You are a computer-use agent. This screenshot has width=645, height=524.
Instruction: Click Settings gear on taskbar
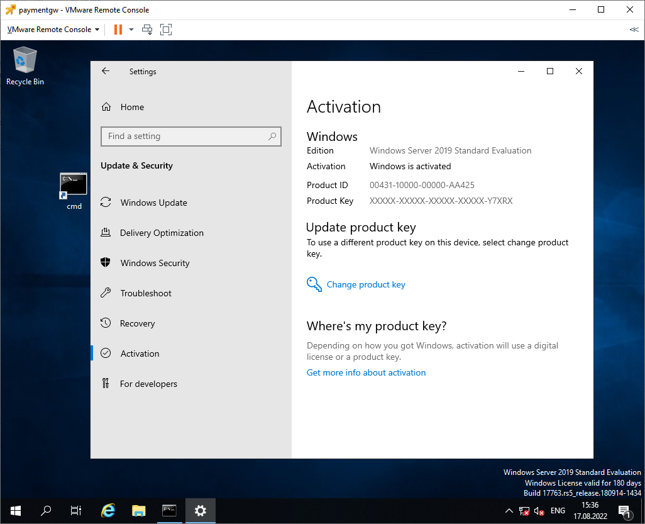(201, 511)
